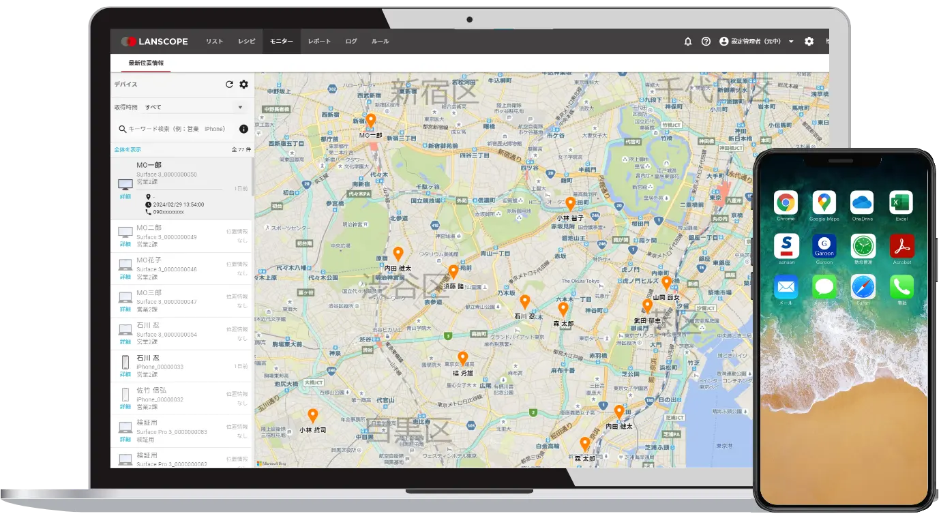The image size is (941, 518).
Task: Open device panel settings gear
Action: pos(243,85)
